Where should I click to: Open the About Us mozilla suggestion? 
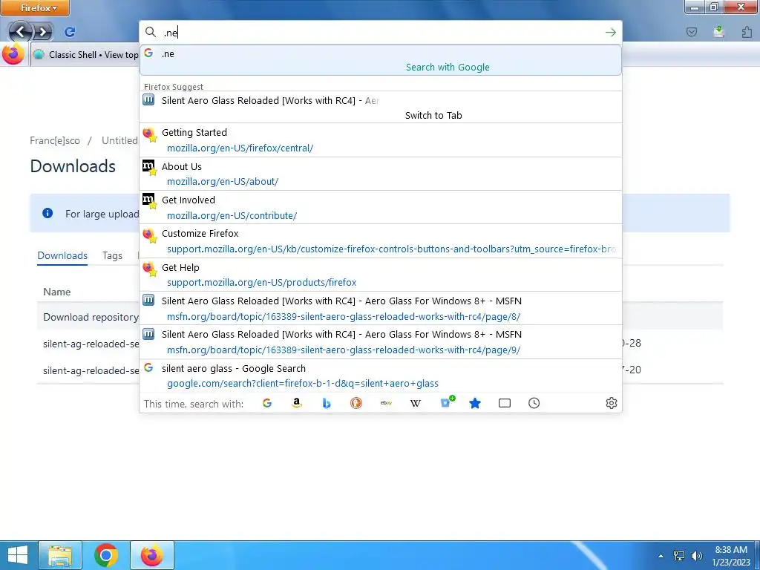click(x=381, y=174)
